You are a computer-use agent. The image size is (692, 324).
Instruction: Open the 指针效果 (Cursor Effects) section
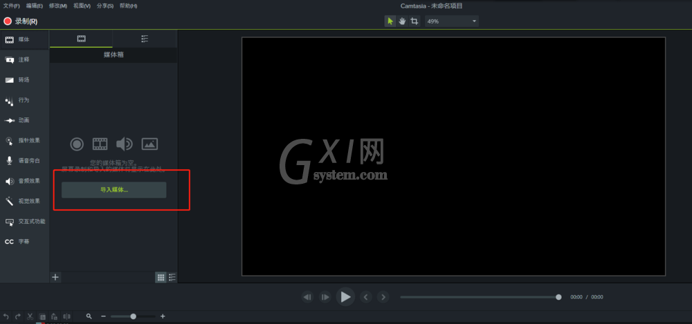(x=24, y=141)
